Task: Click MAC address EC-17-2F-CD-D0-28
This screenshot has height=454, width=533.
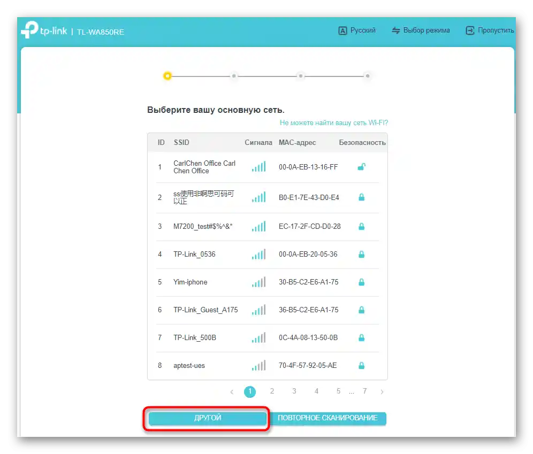Action: 310,227
